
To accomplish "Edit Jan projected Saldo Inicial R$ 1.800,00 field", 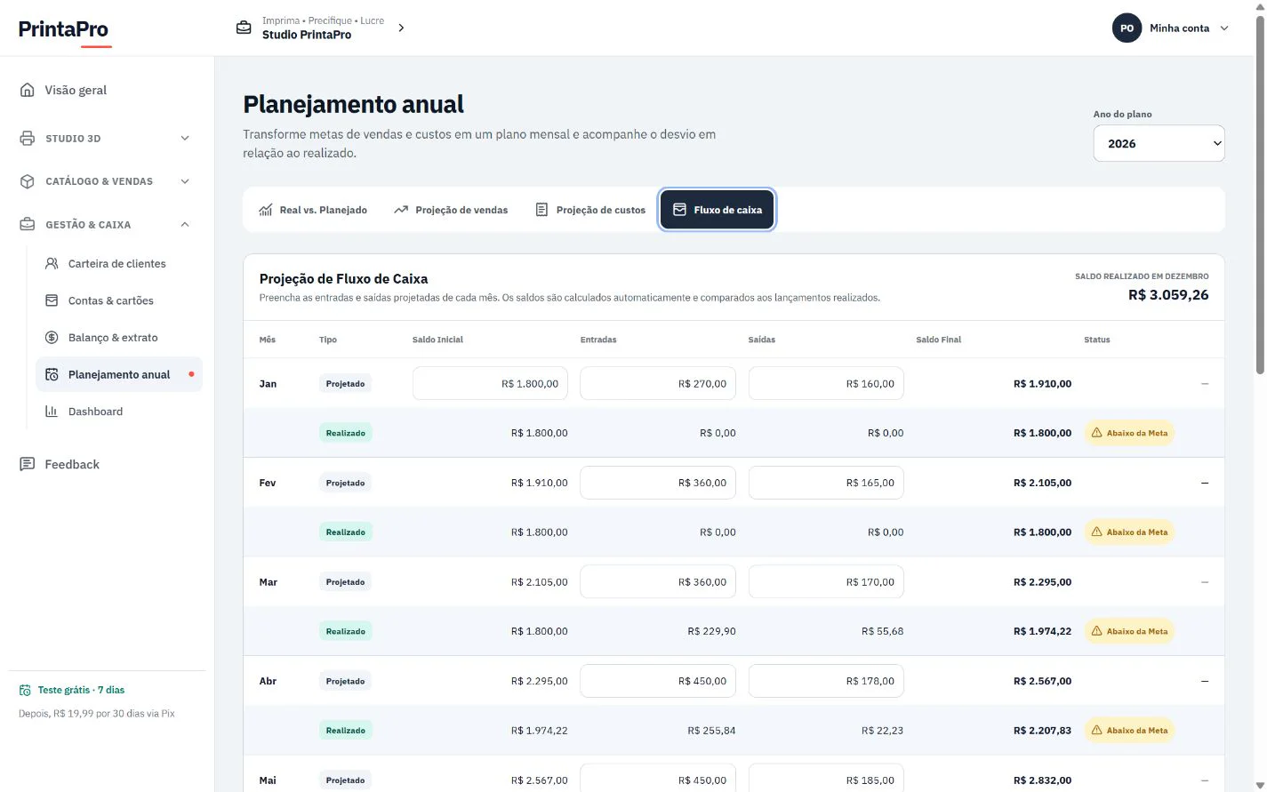I will point(490,384).
